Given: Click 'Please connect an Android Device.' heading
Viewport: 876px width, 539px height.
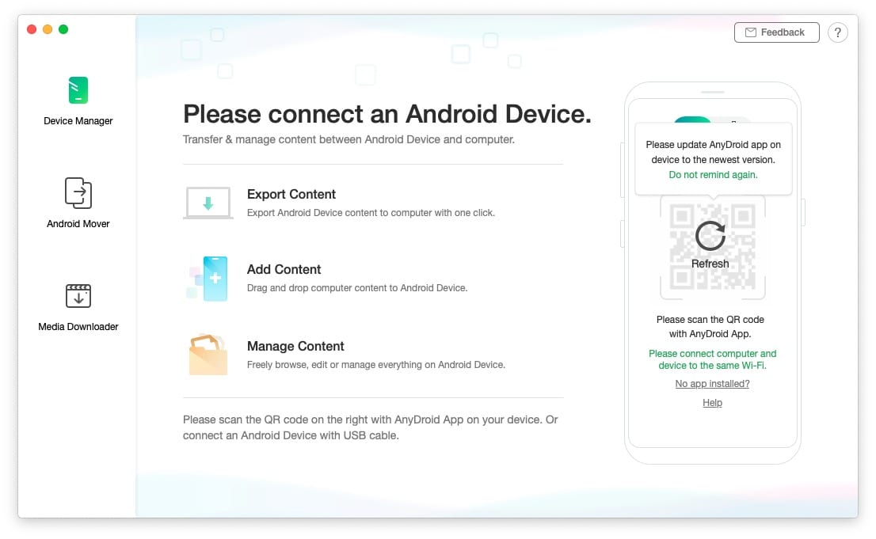Looking at the screenshot, I should pyautogui.click(x=387, y=114).
